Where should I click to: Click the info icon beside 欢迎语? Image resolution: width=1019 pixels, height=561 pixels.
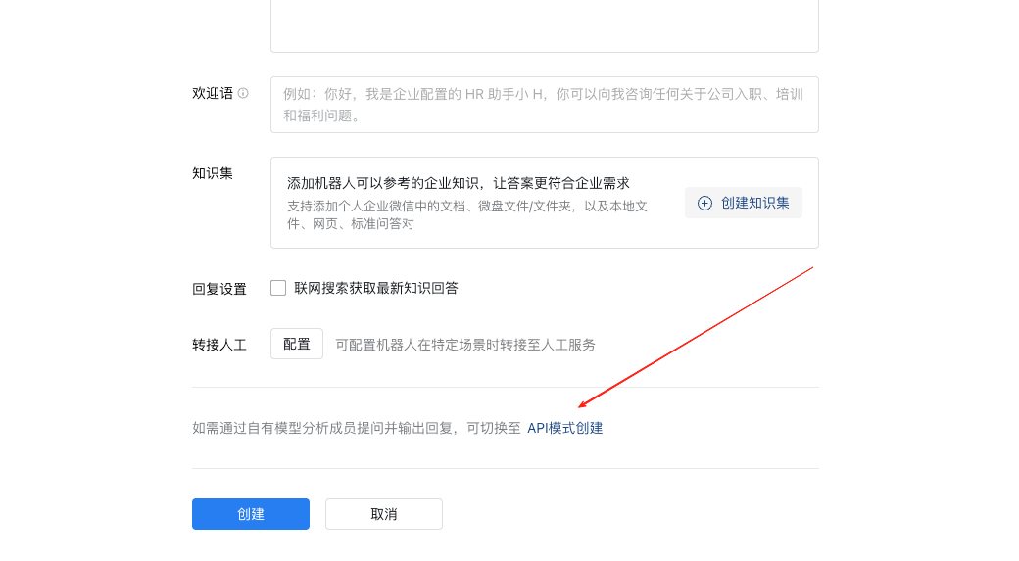tap(243, 93)
